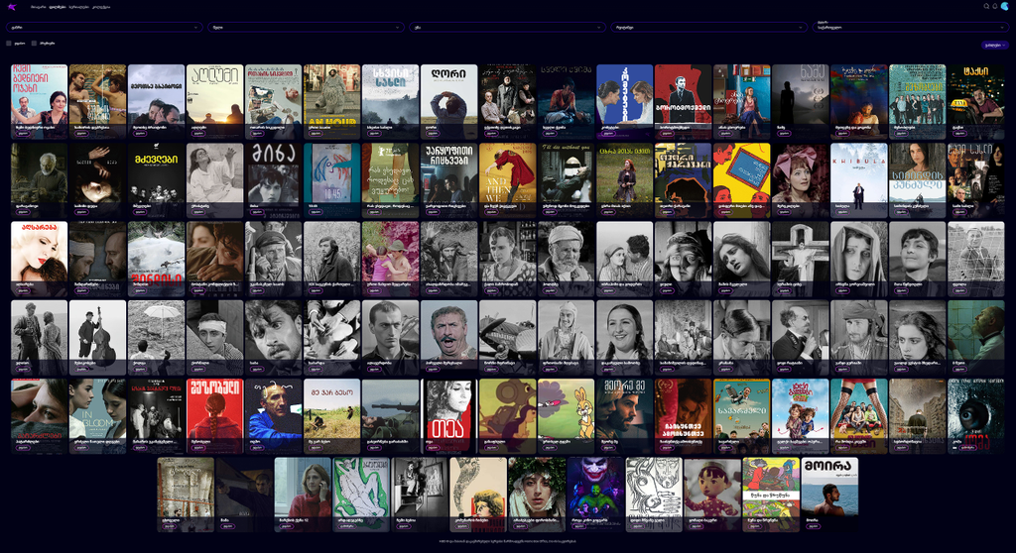
Task: Open the 'მე ვარ ბესო' movie poster
Action: pyautogui.click(x=331, y=415)
